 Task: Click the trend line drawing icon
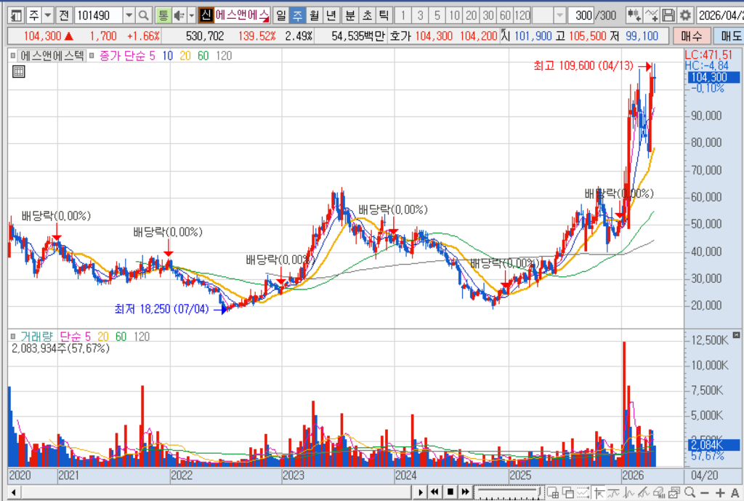tap(644, 492)
